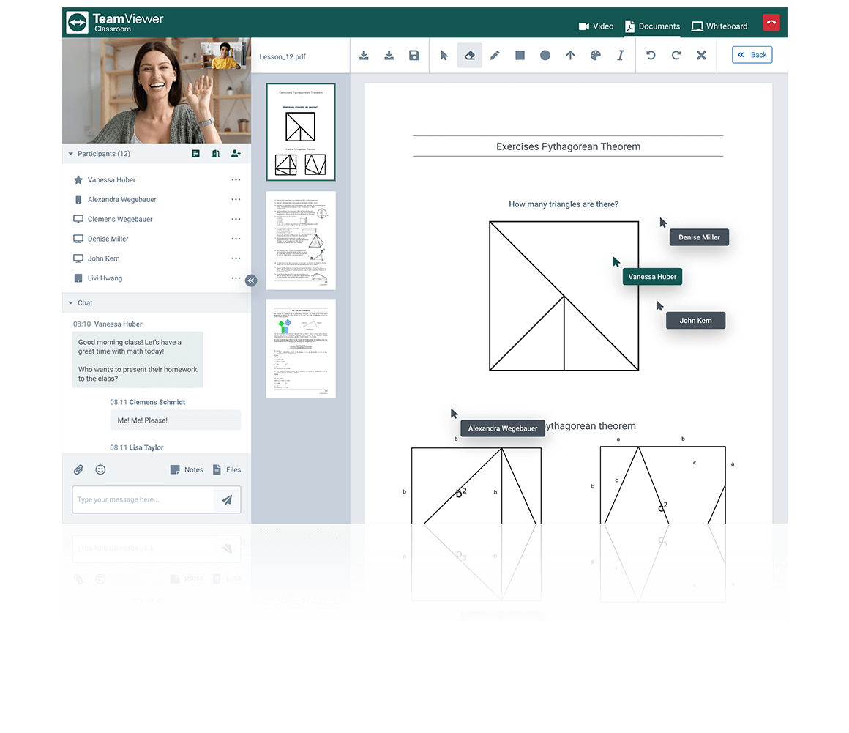The image size is (849, 733).
Task: Select the Pencil drawing tool
Action: (x=495, y=56)
